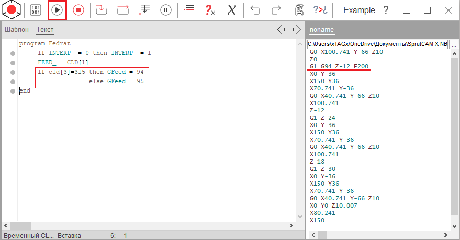Viewport: 460px width, 240px height.
Task: Click the Pause debugging icon
Action: pos(165,10)
